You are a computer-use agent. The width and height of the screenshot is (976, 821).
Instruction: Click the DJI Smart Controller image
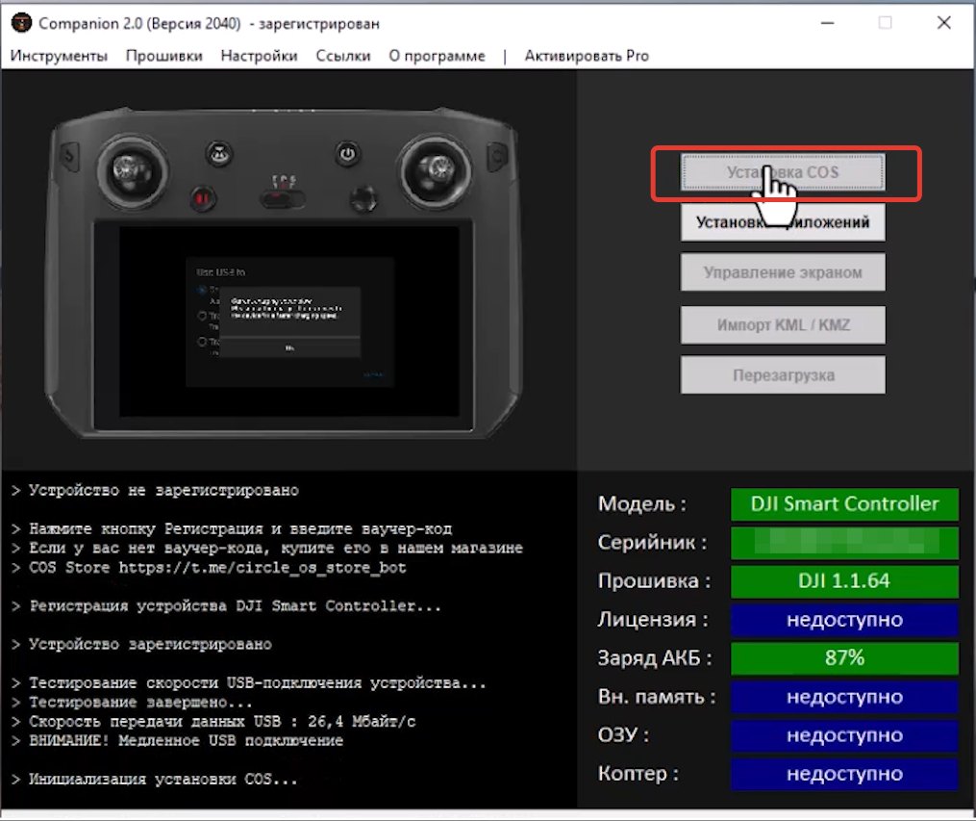284,271
